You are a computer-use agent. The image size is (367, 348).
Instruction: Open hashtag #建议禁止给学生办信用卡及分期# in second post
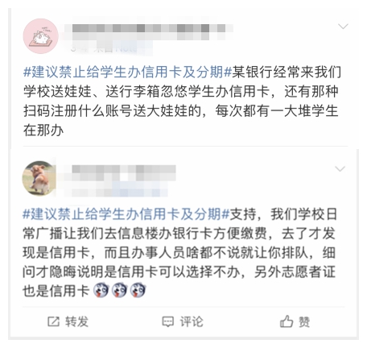126,214
